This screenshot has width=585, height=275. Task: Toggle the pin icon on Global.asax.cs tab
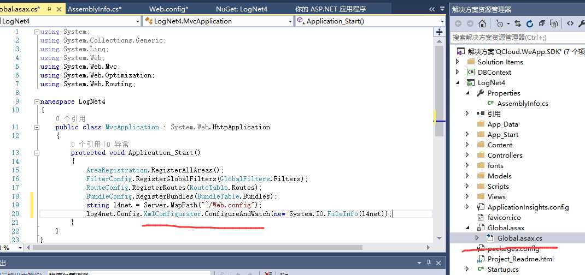point(49,9)
